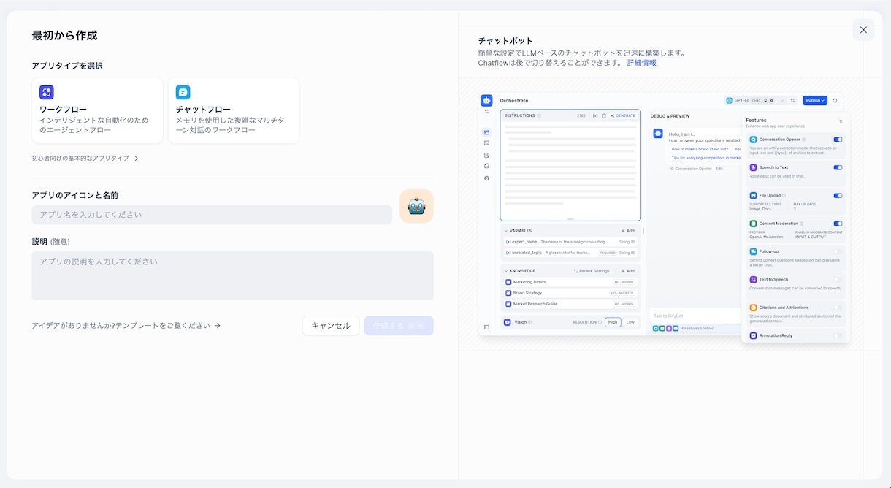This screenshot has width=891, height=488.
Task: Click the "4 Features Enabled" label
Action: 697,328
